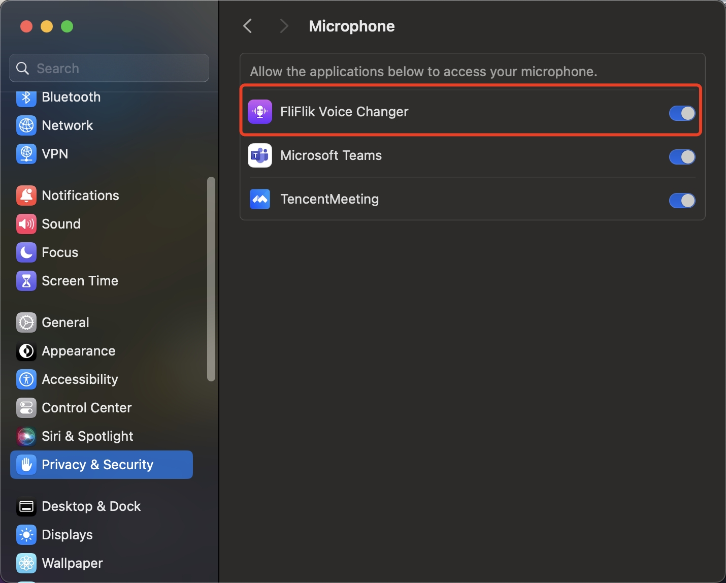
Task: Click the back navigation arrow
Action: click(x=247, y=25)
